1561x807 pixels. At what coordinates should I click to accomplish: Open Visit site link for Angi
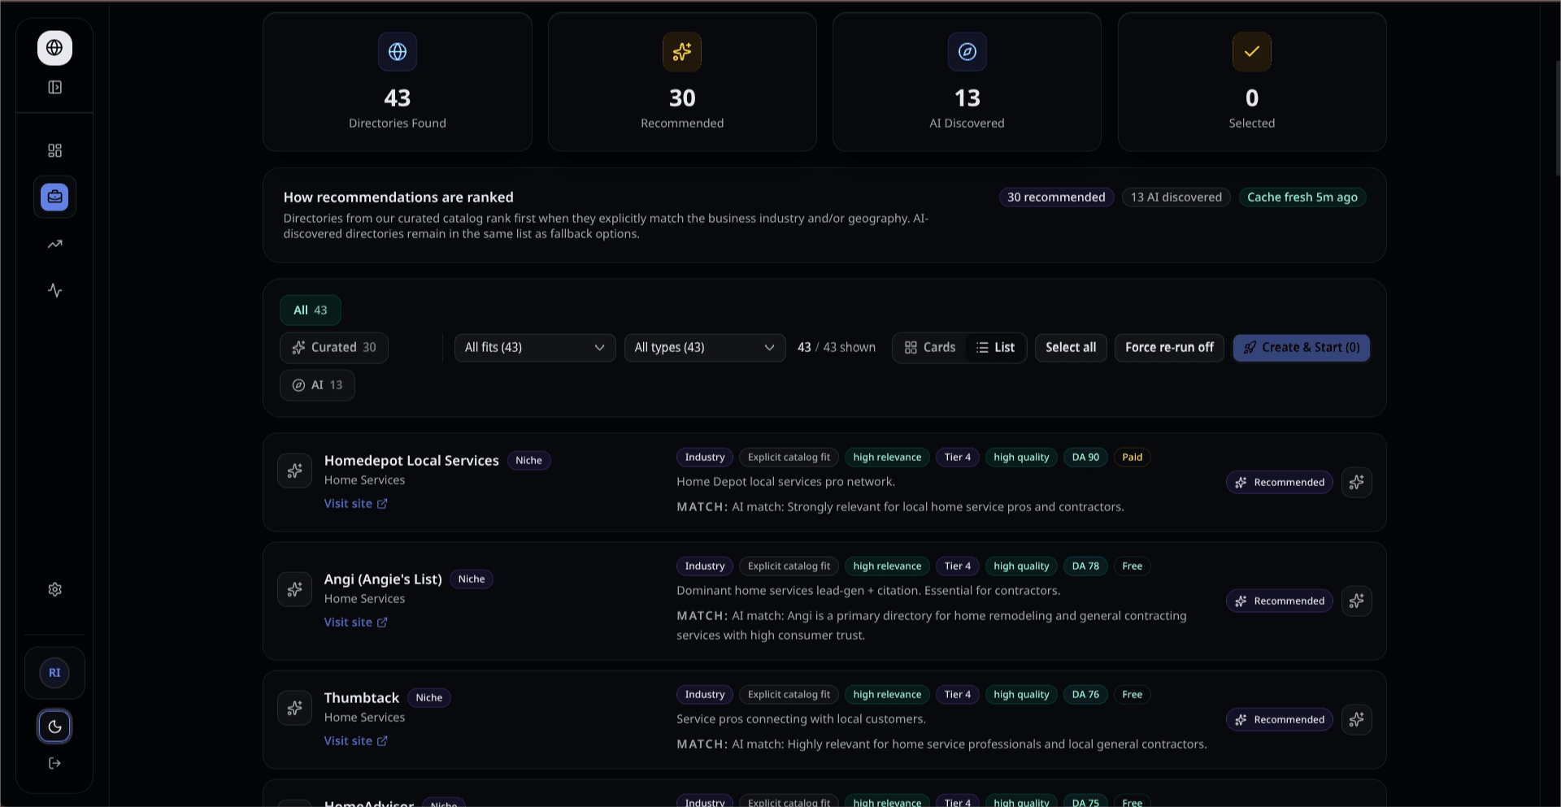point(356,622)
